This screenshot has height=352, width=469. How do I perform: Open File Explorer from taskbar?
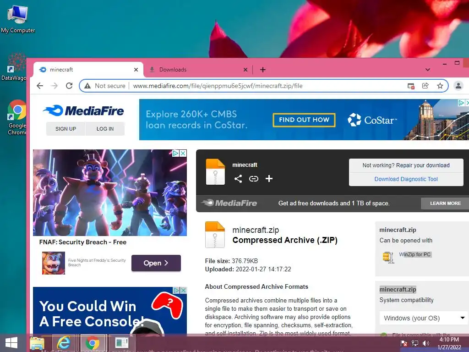pyautogui.click(x=37, y=343)
